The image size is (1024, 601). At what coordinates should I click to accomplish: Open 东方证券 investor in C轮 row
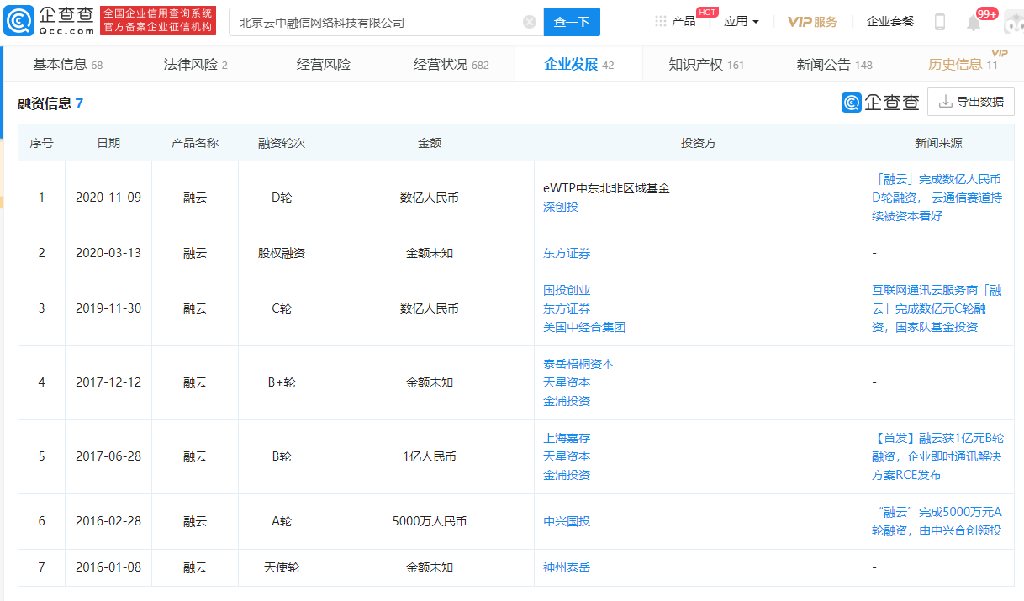[567, 308]
